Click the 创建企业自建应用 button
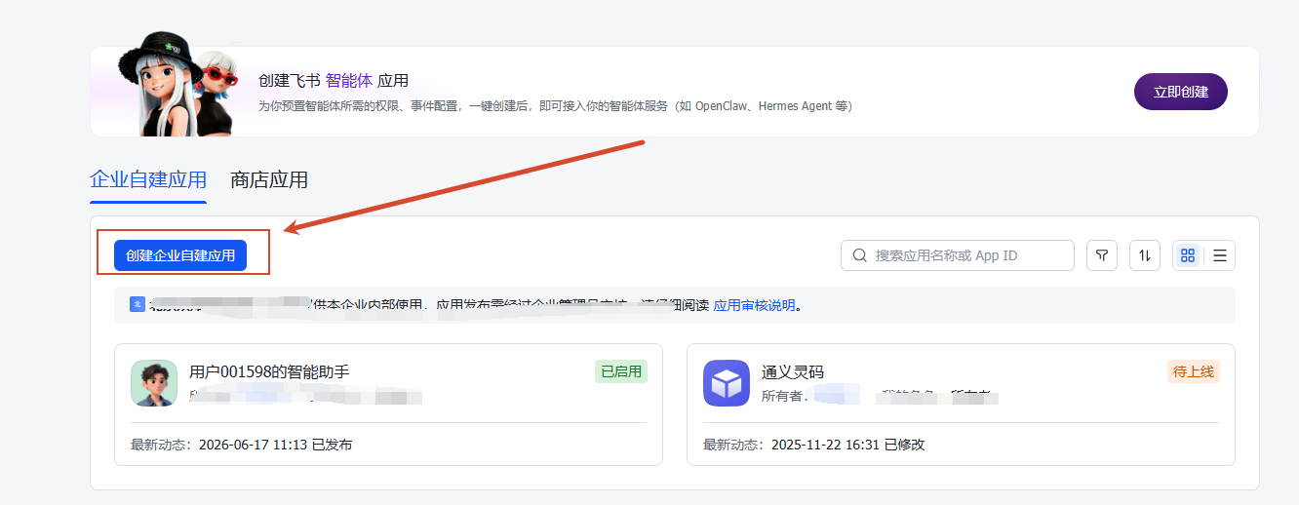Image resolution: width=1299 pixels, height=505 pixels. click(180, 255)
